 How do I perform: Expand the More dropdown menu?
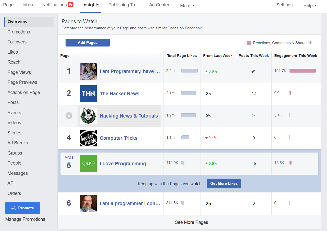(x=187, y=6)
